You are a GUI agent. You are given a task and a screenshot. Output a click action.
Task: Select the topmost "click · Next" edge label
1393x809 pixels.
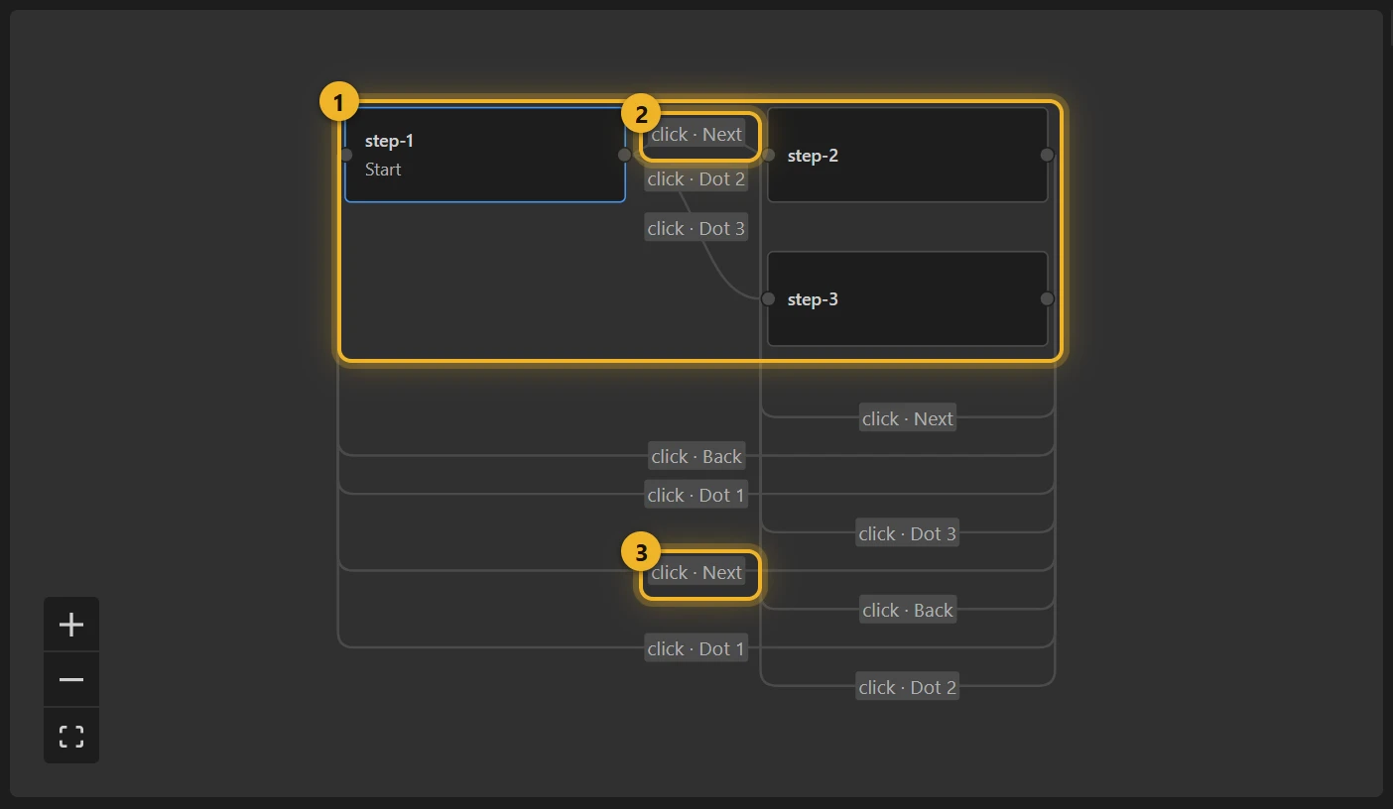[x=696, y=134]
